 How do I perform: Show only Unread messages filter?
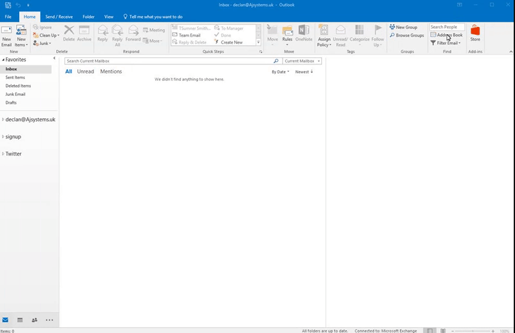85,71
